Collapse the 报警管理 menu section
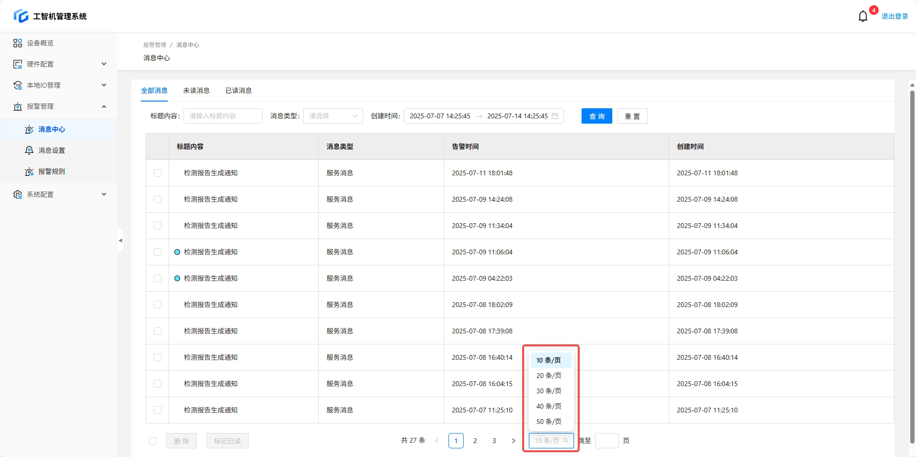Viewport: 916px width, 457px height. (104, 106)
